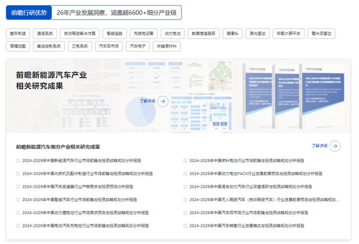The image size is (359, 244).
Task: Click the map preview image in banner
Action: [x=220, y=76]
